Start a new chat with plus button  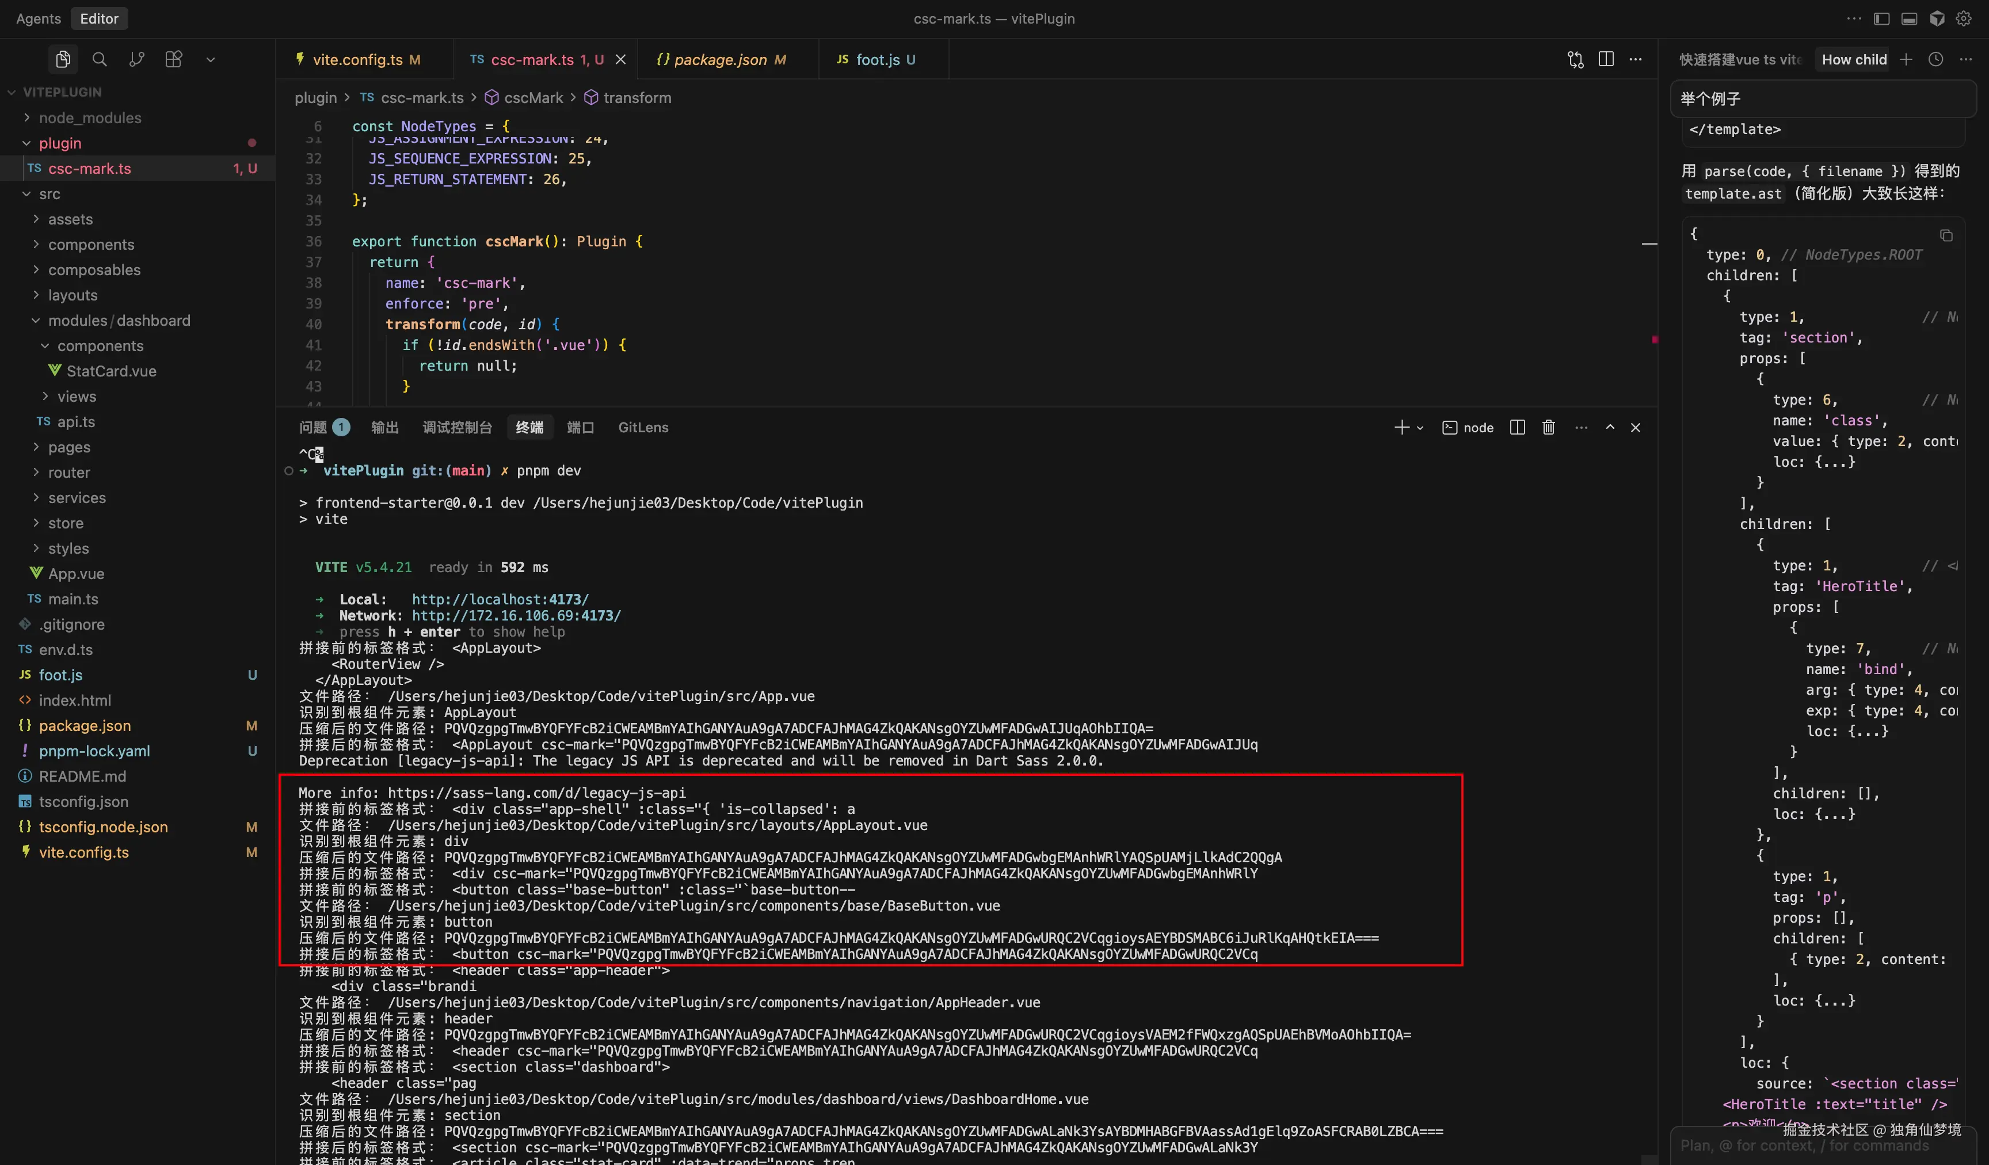tap(1906, 59)
